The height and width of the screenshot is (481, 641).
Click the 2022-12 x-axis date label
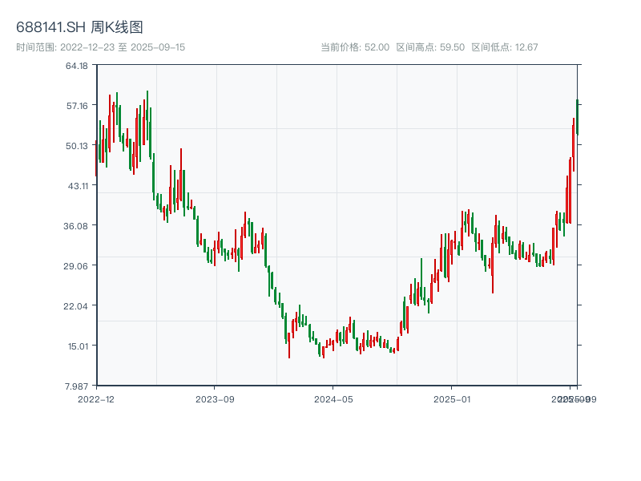[96, 398]
